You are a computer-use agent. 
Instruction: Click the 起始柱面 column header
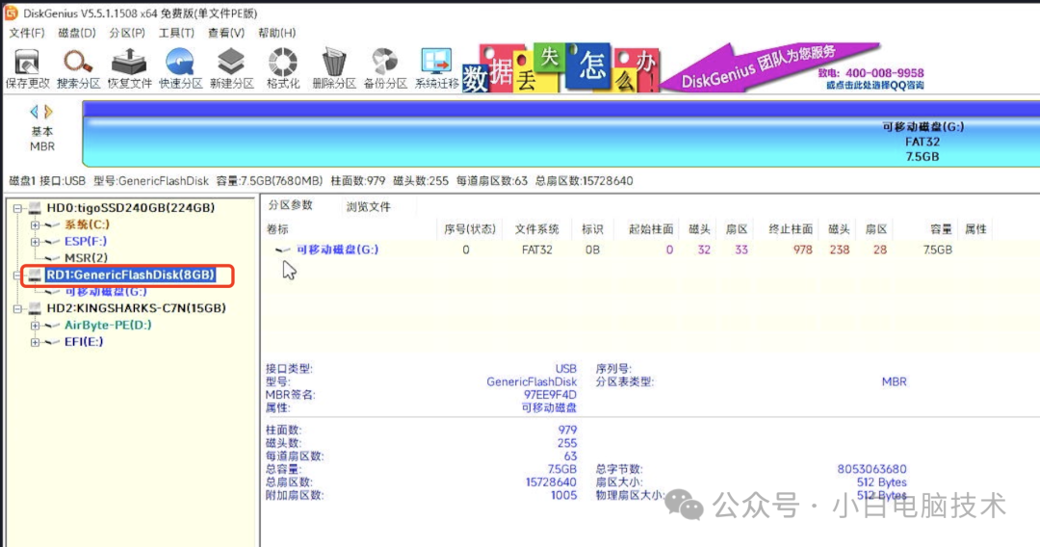(651, 229)
